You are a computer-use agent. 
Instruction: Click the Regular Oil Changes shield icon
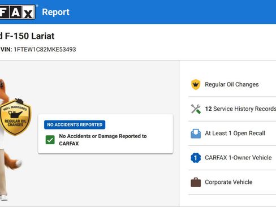click(196, 84)
